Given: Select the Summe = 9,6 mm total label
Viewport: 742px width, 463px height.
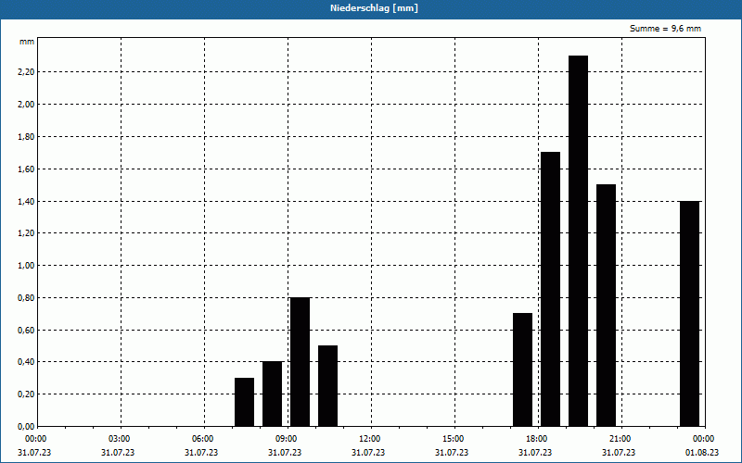Looking at the screenshot, I should point(665,29).
